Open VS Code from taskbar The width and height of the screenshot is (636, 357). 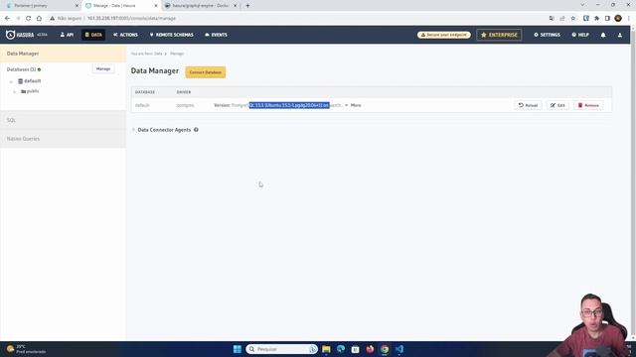coord(399,349)
